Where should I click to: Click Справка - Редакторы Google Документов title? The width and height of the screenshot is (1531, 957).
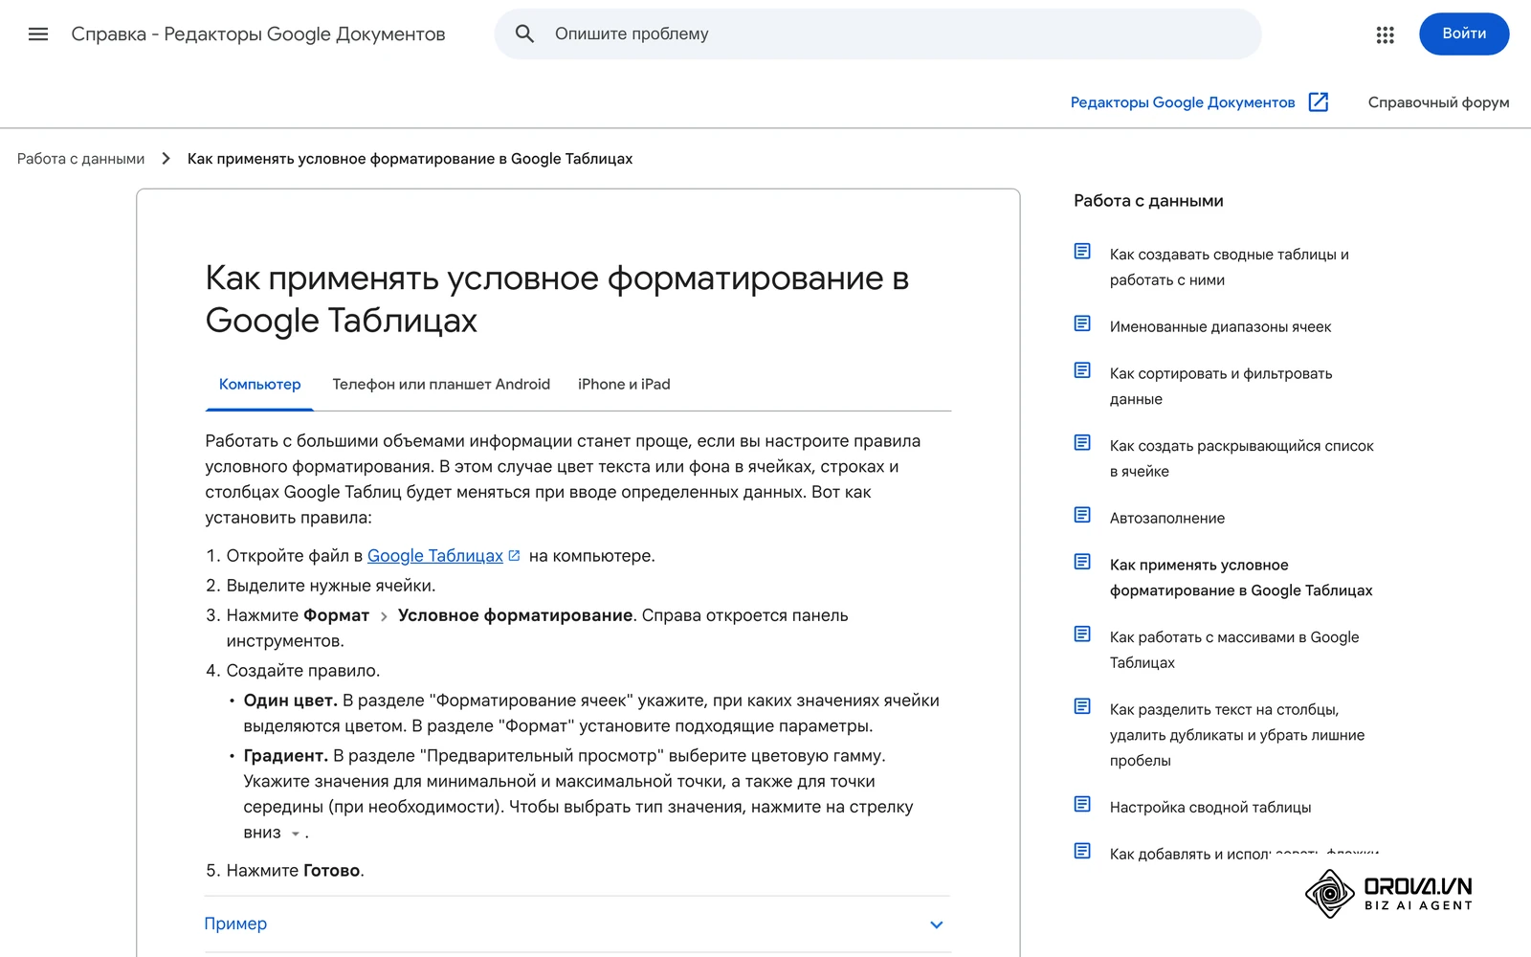click(x=258, y=34)
